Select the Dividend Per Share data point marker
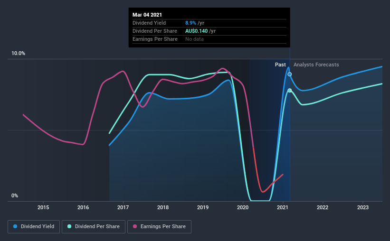390x241 pixels. (289, 91)
